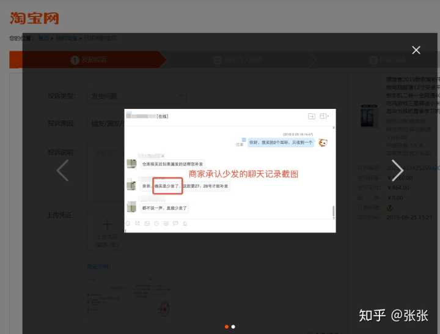Close the image lightbox with the X
The width and height of the screenshot is (440, 334).
pyautogui.click(x=416, y=50)
